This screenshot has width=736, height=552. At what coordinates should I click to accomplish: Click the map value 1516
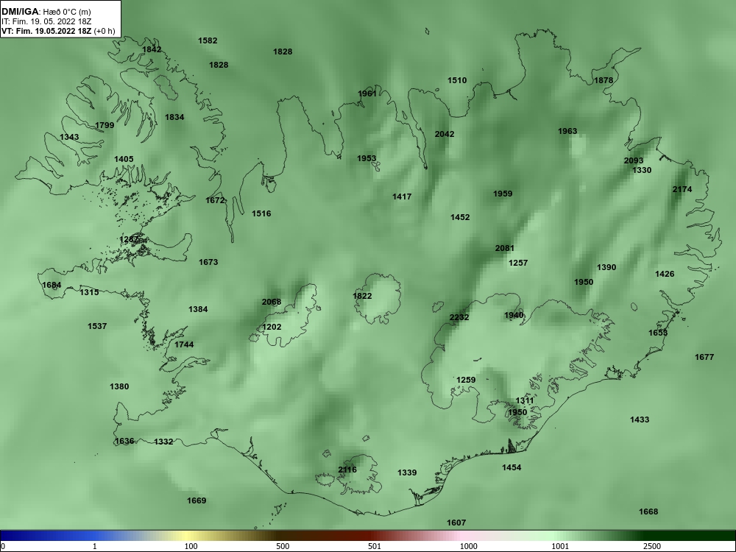[x=261, y=213]
